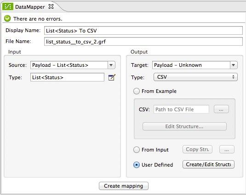Click the green DataMapper tab icon

click(x=8, y=7)
